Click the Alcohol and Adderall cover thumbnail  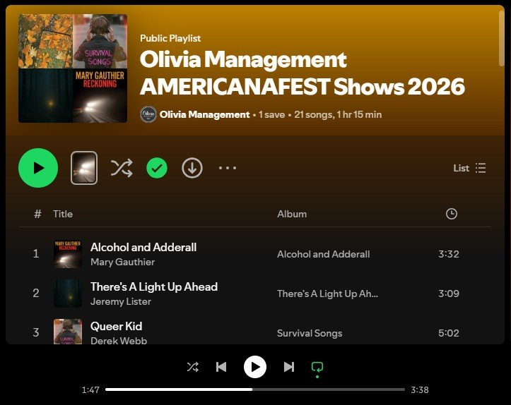[x=68, y=254]
